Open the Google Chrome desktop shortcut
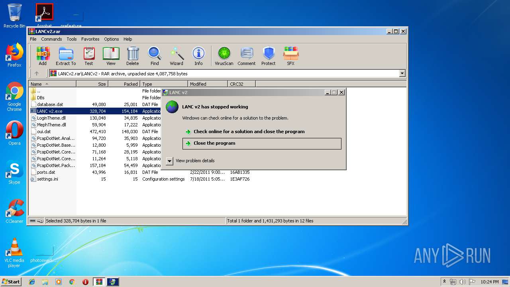 (14, 96)
